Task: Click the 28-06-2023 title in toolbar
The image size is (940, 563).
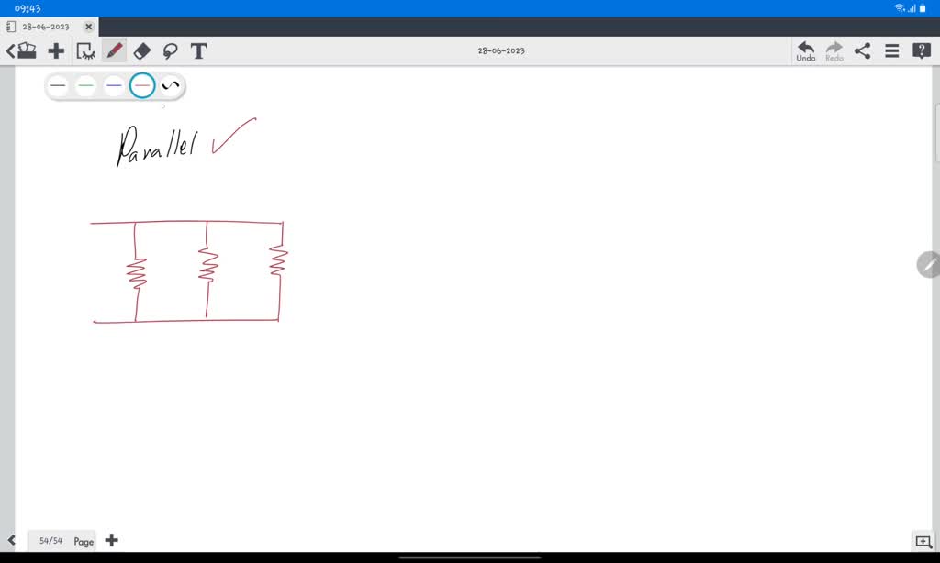Action: pyautogui.click(x=501, y=51)
